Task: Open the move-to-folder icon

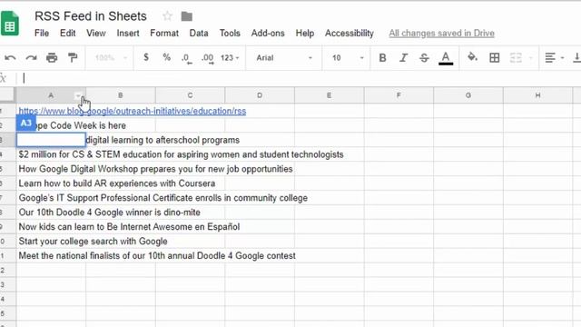Action: (187, 16)
